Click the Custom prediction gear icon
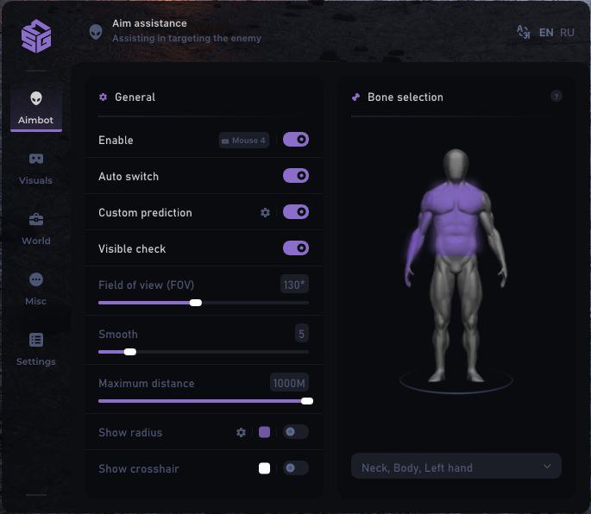 (x=266, y=212)
